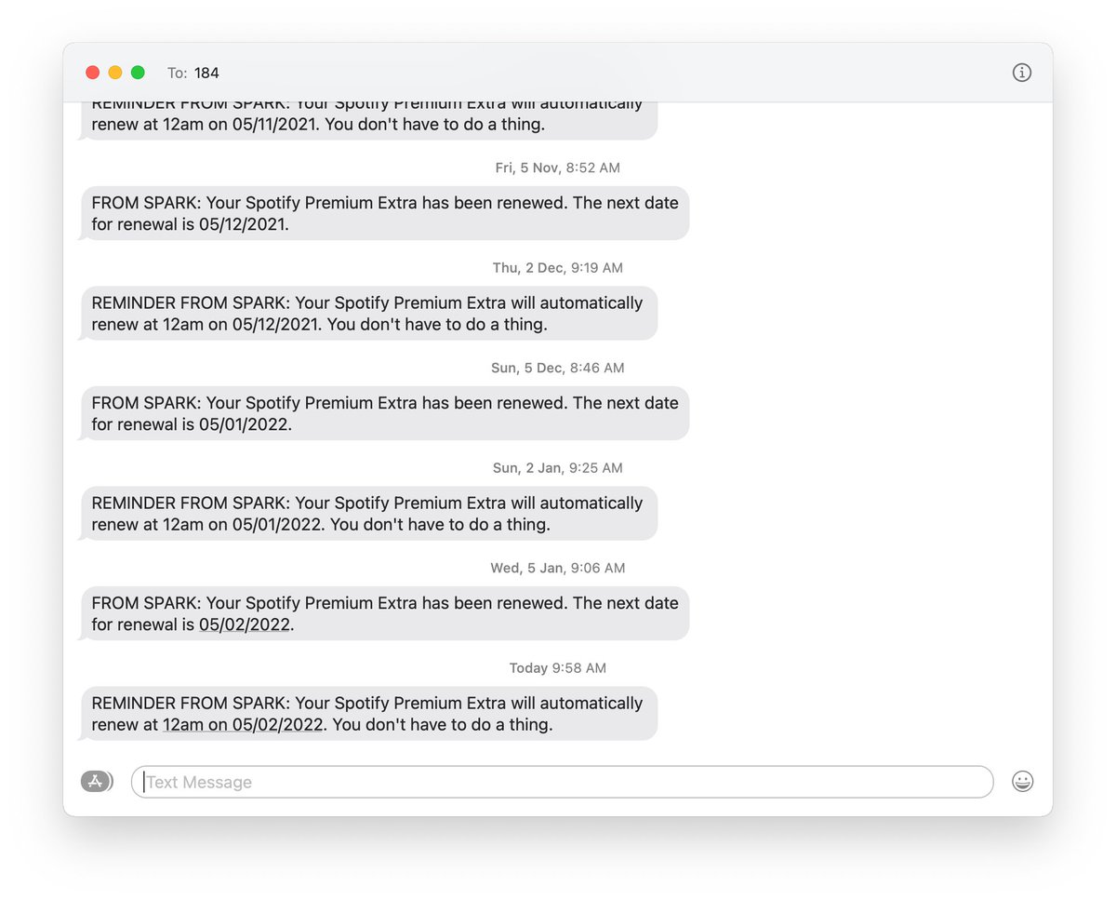Click the 'Fri, 5 Nov, 8:52 AM' timestamp

pos(557,168)
